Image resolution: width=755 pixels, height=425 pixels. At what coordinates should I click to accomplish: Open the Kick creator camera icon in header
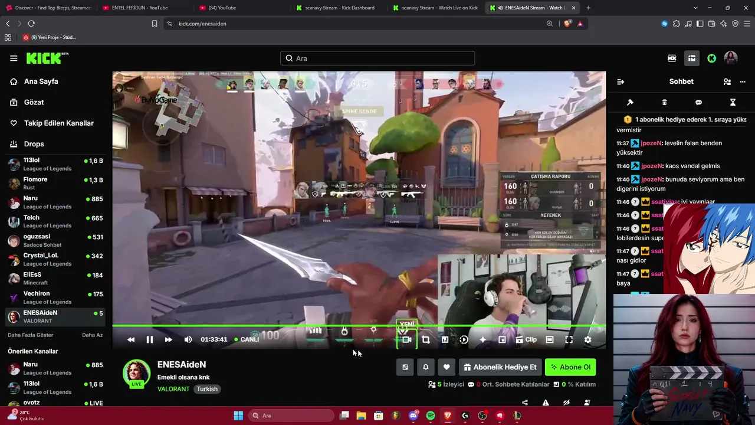pos(672,58)
